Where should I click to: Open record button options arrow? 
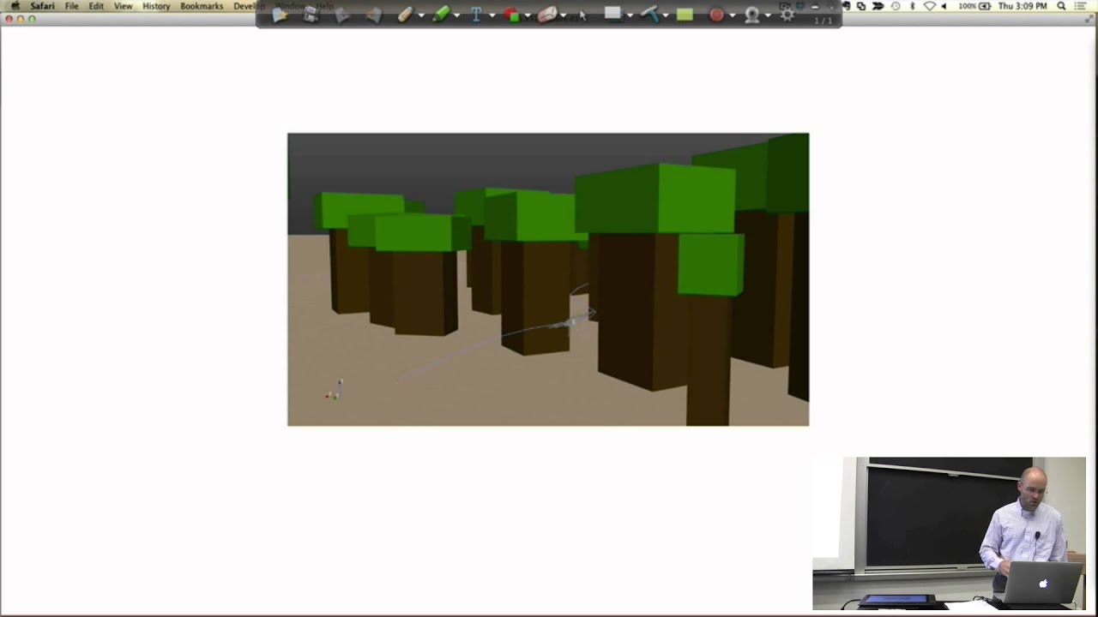point(732,15)
